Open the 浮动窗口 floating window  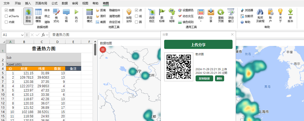click(x=231, y=16)
